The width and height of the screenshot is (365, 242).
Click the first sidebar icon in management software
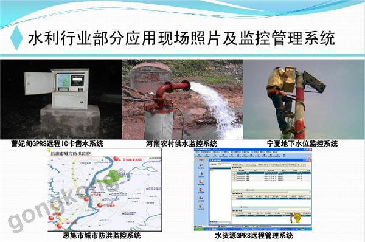pos(201,165)
